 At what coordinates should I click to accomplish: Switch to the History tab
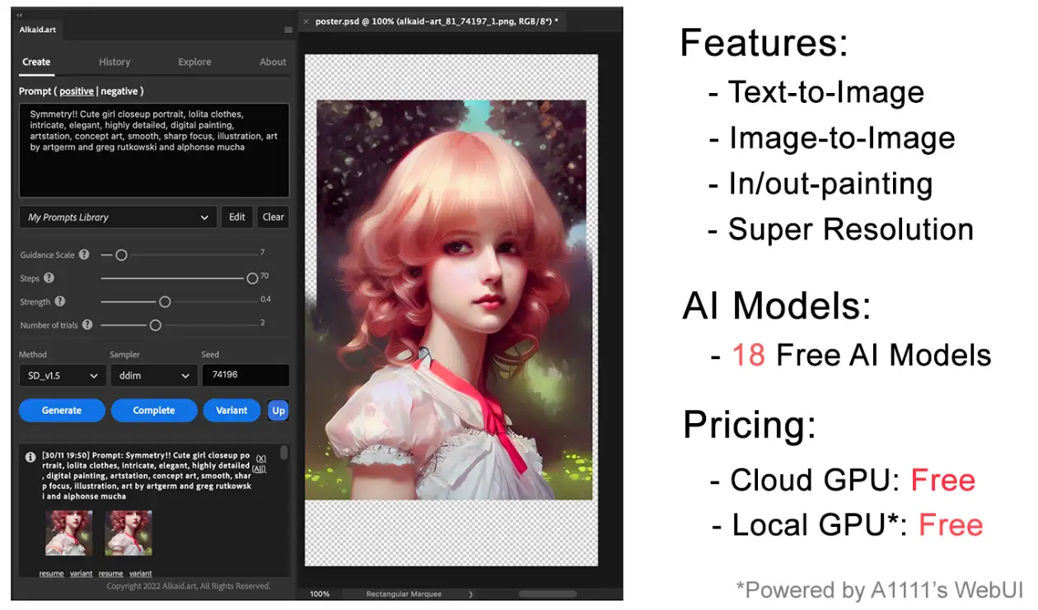point(115,62)
